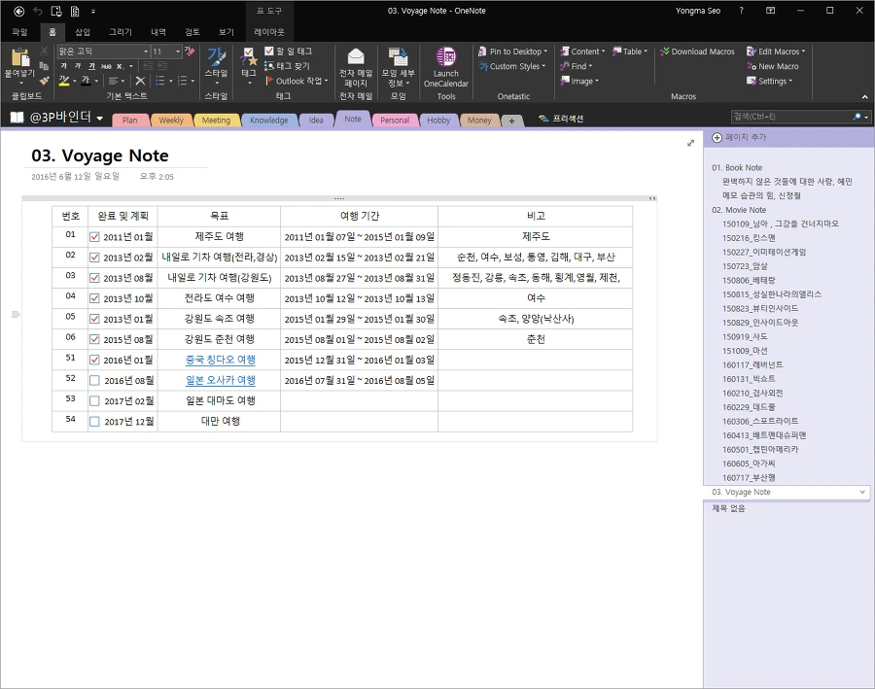Viewport: 875px width, 689px height.
Task: Click New Macro
Action: [x=773, y=66]
